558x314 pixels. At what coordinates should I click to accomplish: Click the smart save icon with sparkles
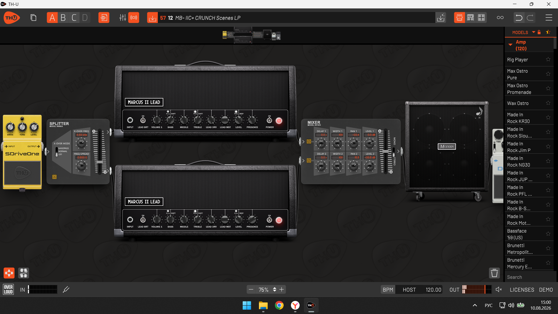tap(441, 18)
